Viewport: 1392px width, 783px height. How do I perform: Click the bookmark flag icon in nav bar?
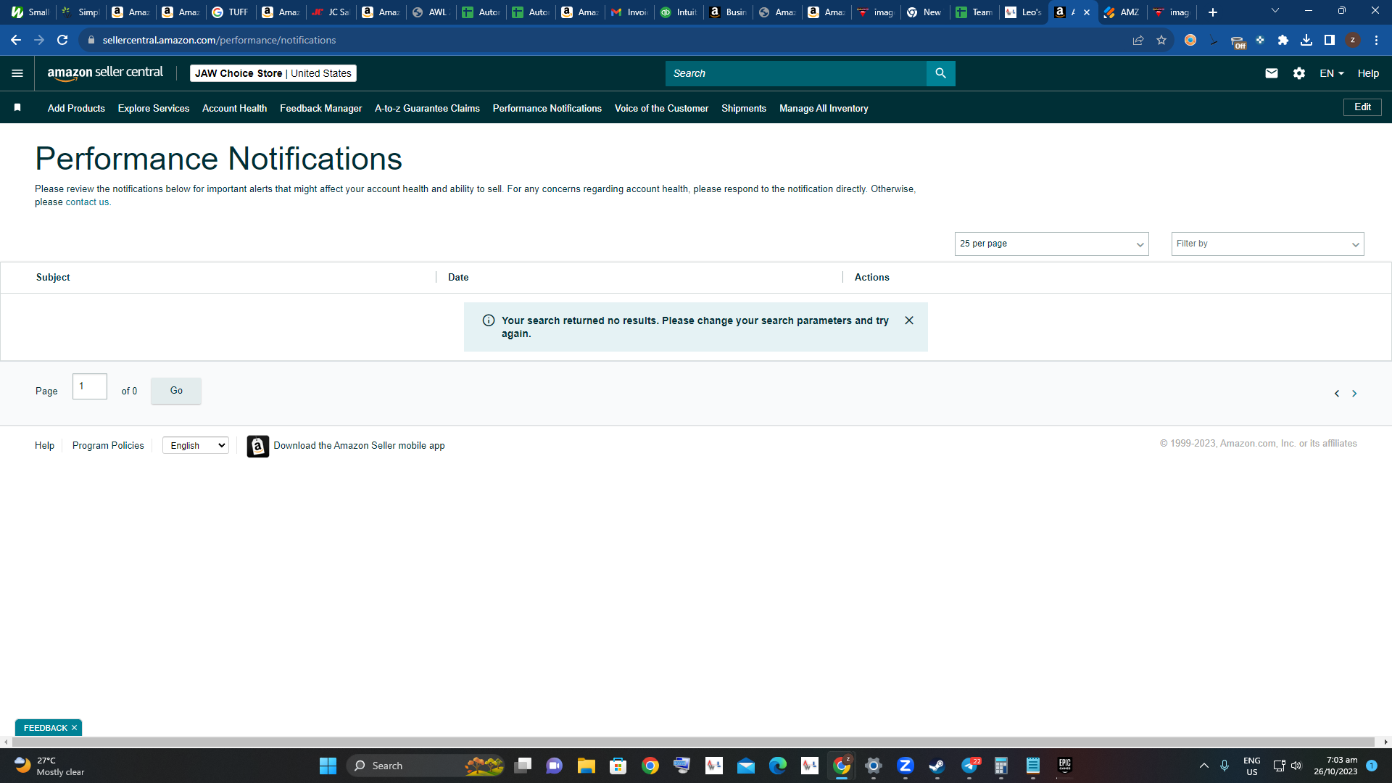(17, 108)
